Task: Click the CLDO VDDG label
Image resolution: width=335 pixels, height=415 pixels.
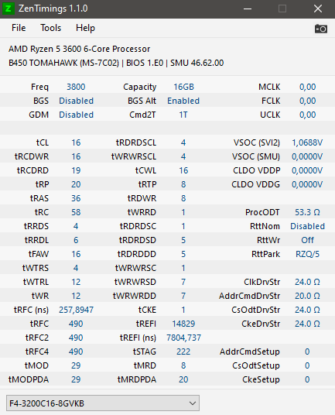Action: (x=255, y=184)
